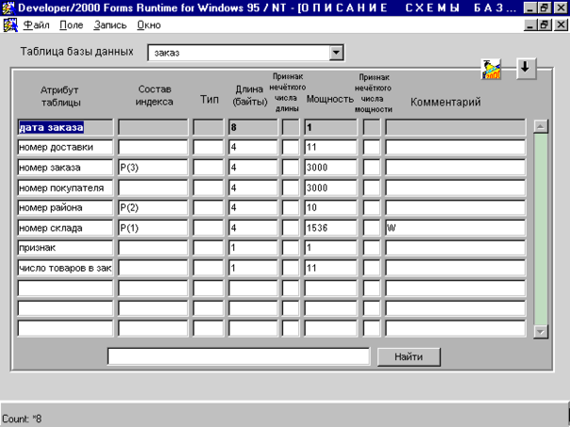Toggle fuzzy length flag for номер доставки row
Viewport: 570px width, 427px height.
click(290, 147)
